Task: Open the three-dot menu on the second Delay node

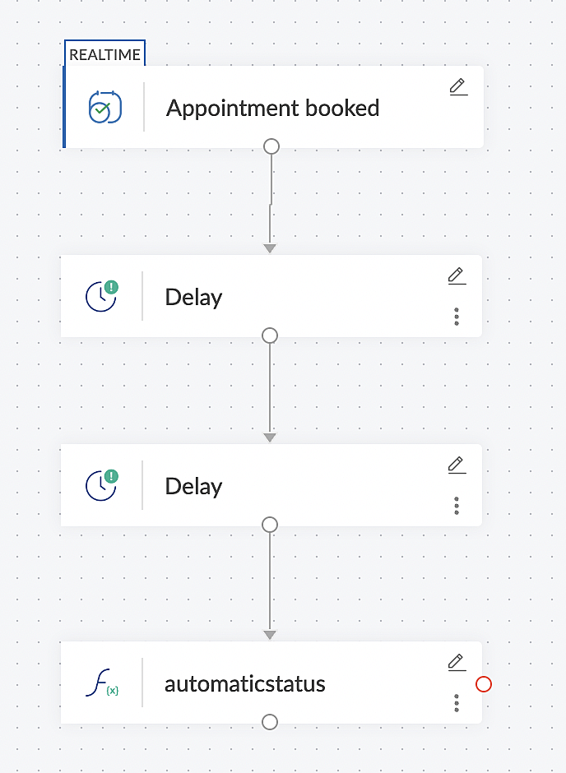Action: coord(457,506)
